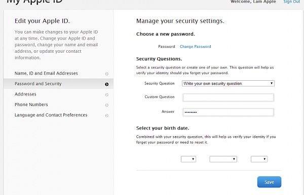
Task: Open Name, ID and Email Addresses section
Action: [x=58, y=74]
